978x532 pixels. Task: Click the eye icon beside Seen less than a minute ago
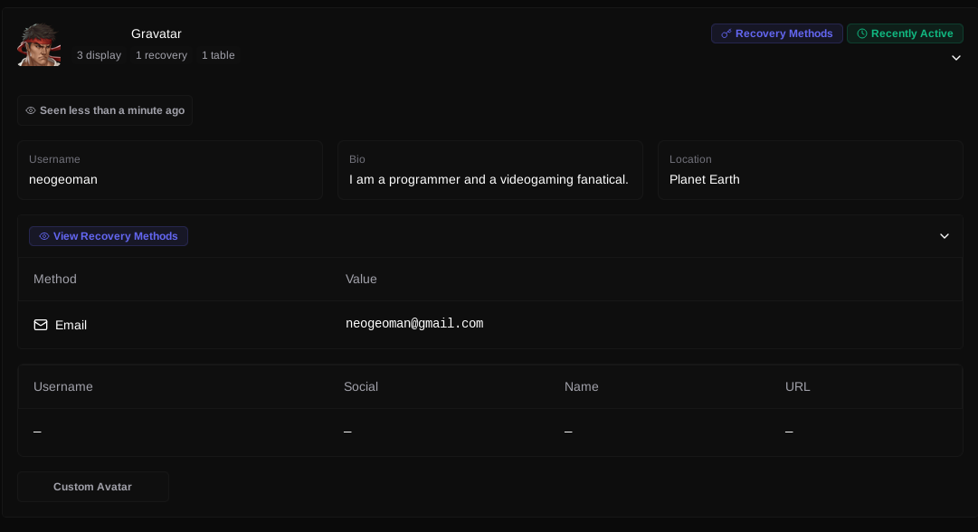pyautogui.click(x=31, y=110)
